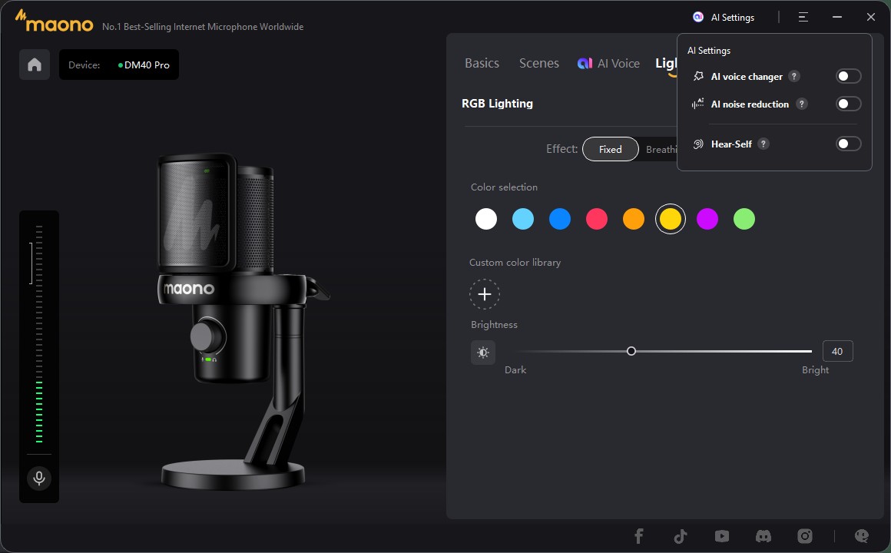
Task: Switch to the Basics tab
Action: click(482, 64)
